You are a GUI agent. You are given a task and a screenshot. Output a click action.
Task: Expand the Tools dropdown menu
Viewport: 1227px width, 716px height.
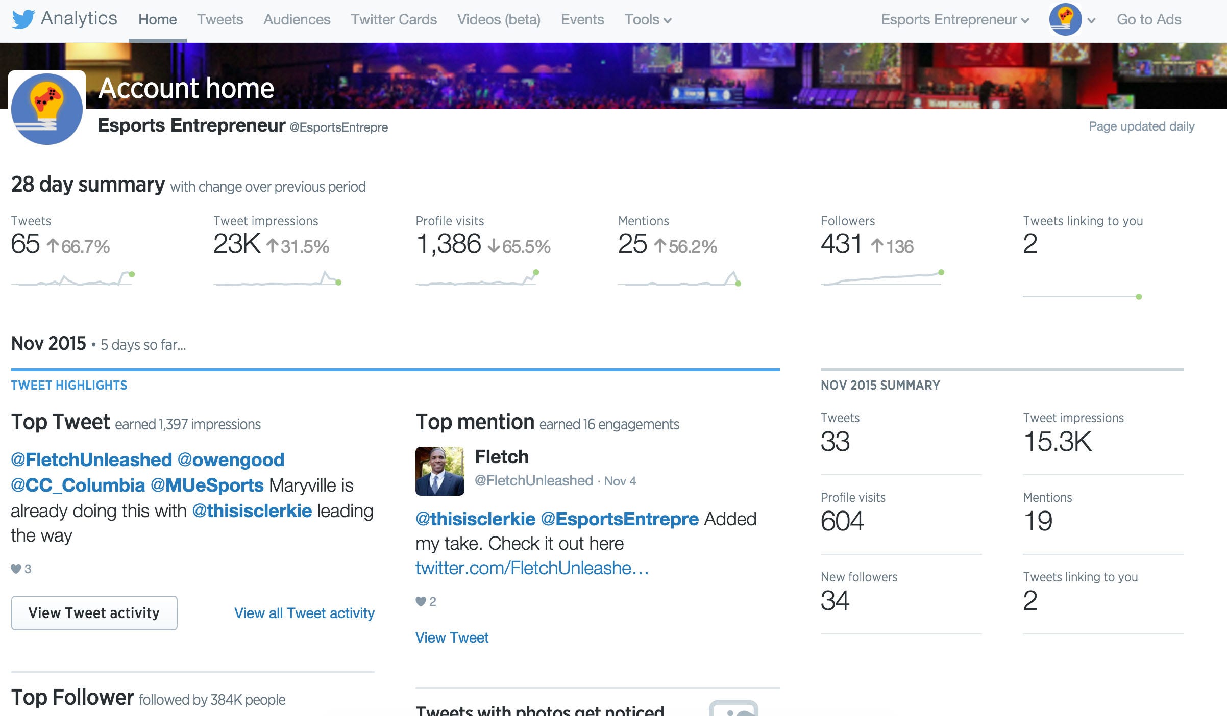pyautogui.click(x=648, y=20)
